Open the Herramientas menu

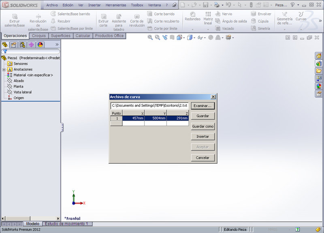116,5
